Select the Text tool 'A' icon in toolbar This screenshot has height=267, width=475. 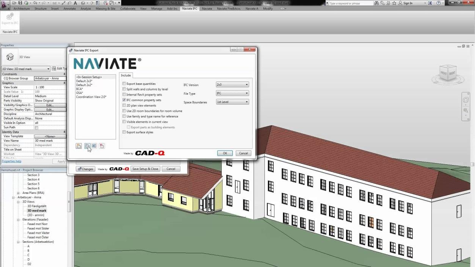point(75,3)
